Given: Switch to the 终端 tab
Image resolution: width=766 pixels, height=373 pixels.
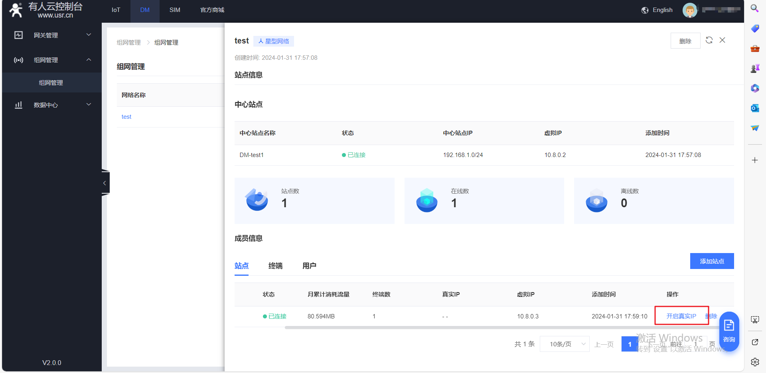Looking at the screenshot, I should point(275,266).
